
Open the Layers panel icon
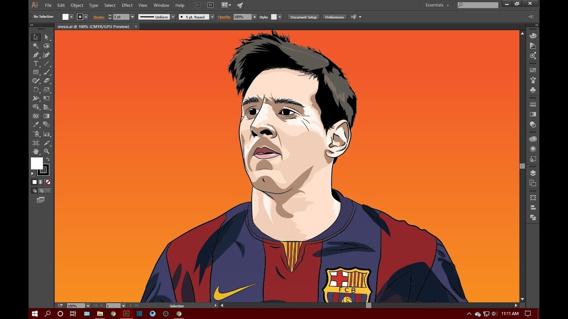point(533,173)
